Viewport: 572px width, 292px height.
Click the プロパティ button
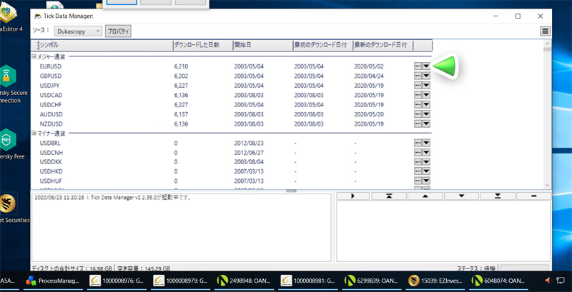coord(118,31)
